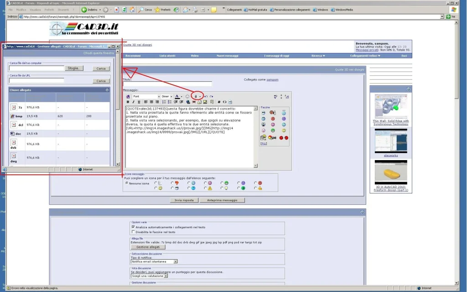
Task: Open 'I messaggi di oggi' navbar item
Action: (276, 56)
